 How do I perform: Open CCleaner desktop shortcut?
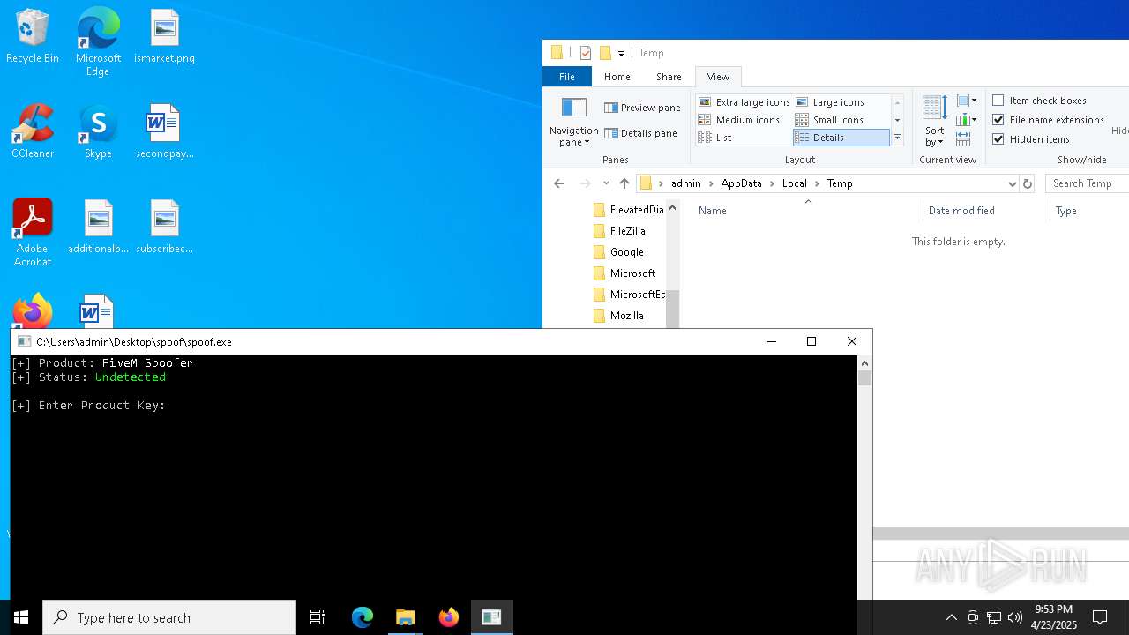(x=33, y=132)
